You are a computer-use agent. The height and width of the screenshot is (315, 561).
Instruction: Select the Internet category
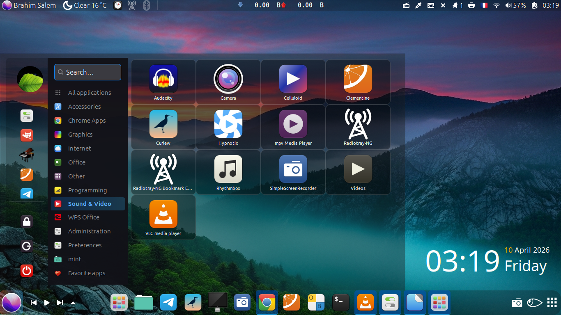[x=88, y=148]
